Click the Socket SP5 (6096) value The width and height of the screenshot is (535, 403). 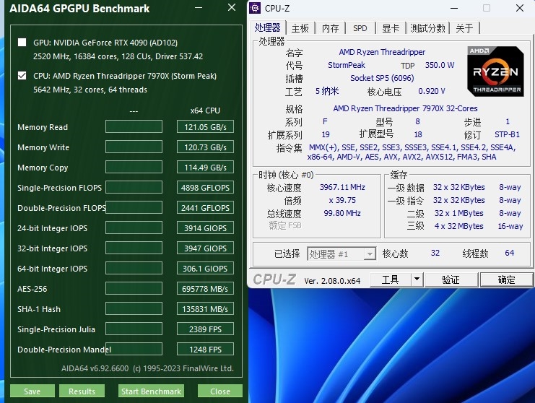coord(382,78)
